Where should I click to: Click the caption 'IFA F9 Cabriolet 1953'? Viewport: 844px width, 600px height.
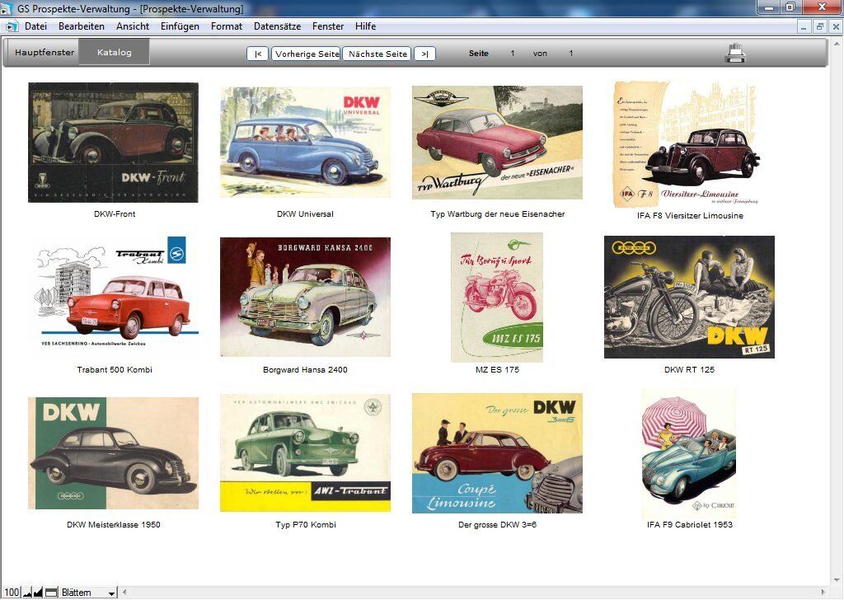(x=690, y=525)
